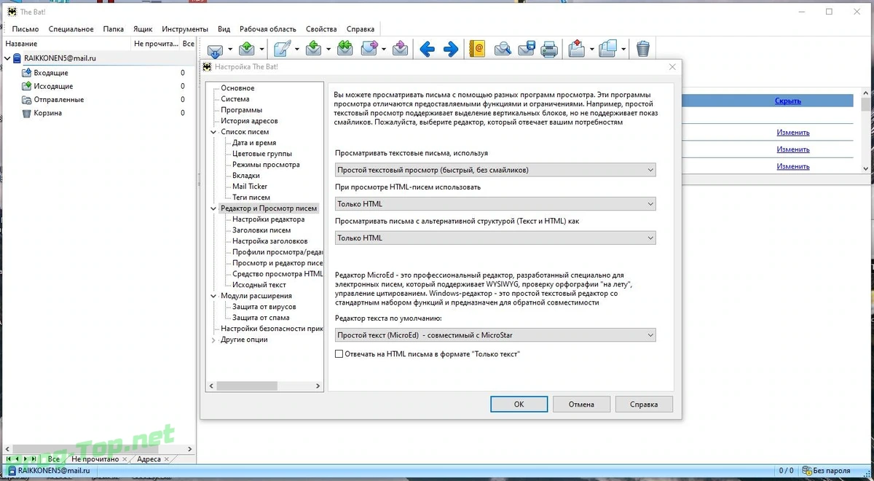Image resolution: width=874 pixels, height=481 pixels.
Task: Click the Send queued mail toolbar icon
Action: tap(246, 49)
